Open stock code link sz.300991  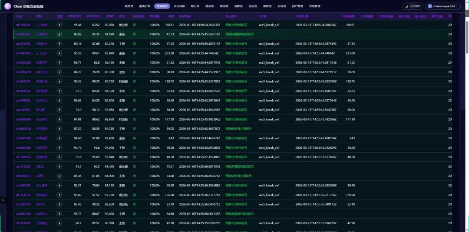pyautogui.click(x=23, y=110)
